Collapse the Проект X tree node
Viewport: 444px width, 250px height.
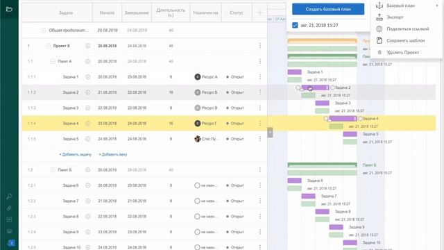click(48, 46)
